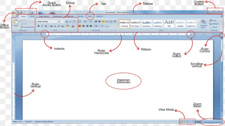This screenshot has height=126, width=225.
Task: Click the Numbering list icon
Action: [85, 22]
